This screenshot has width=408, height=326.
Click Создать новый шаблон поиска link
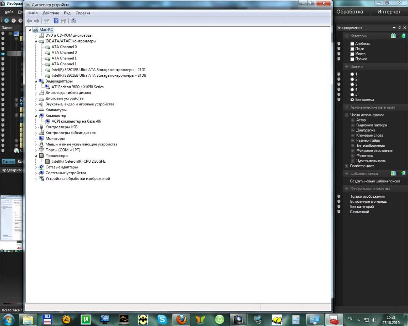(x=375, y=181)
